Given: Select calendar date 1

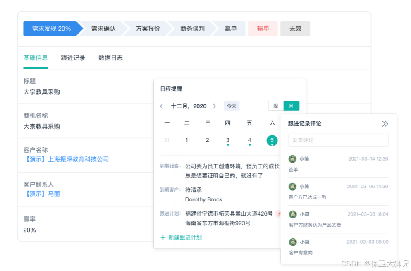Looking at the screenshot, I should point(186,140).
